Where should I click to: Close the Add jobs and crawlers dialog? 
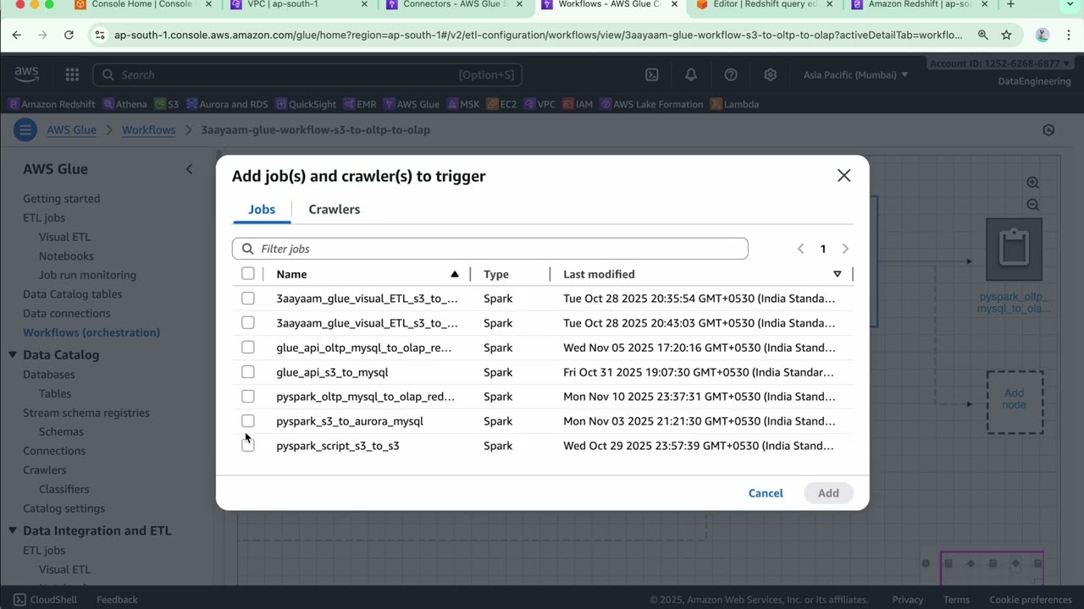point(843,175)
